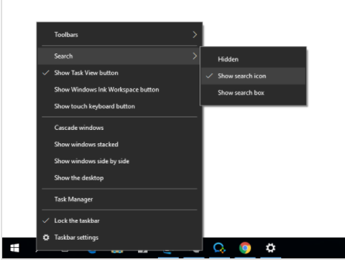345x268 pixels.
Task: Choose Show windows side by side
Action: 119,161
